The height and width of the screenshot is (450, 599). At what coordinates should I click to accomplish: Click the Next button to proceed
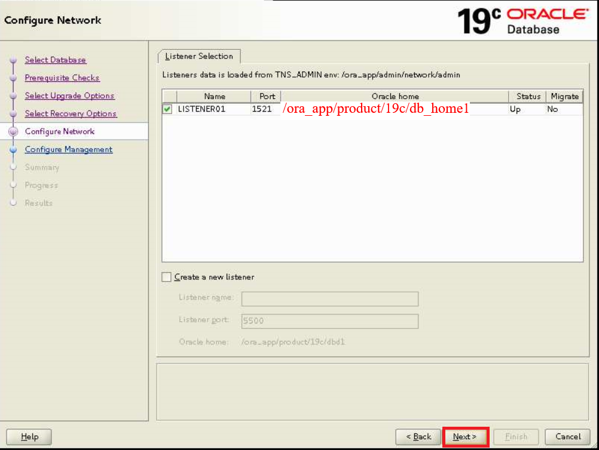466,436
